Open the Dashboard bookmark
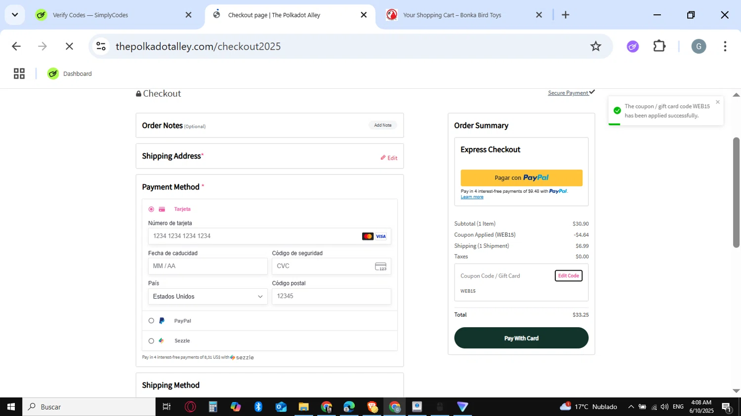Image resolution: width=741 pixels, height=416 pixels. click(70, 73)
